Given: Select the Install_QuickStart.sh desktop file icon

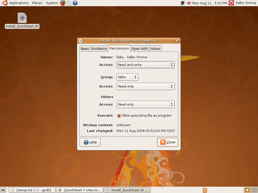Looking at the screenshot, I should 22,18.
